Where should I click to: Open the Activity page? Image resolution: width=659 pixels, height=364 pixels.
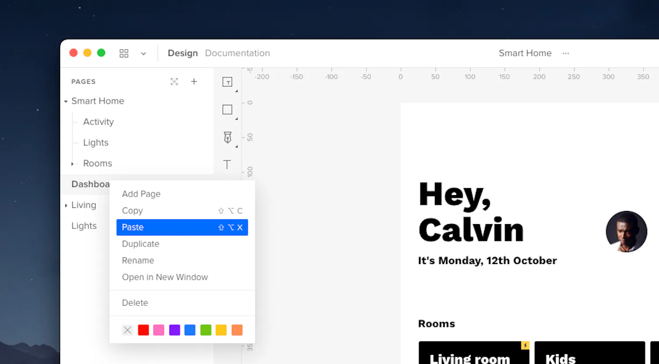pyautogui.click(x=98, y=122)
